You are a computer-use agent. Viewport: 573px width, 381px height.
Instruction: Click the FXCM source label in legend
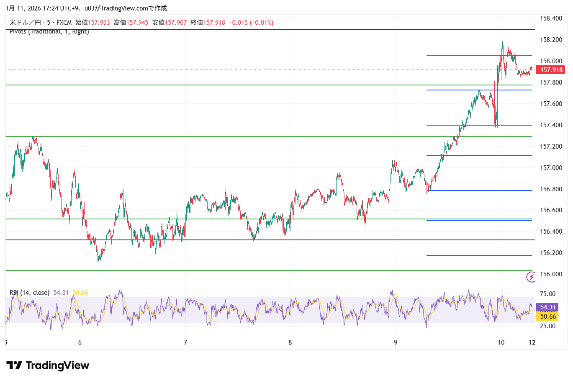click(x=64, y=23)
